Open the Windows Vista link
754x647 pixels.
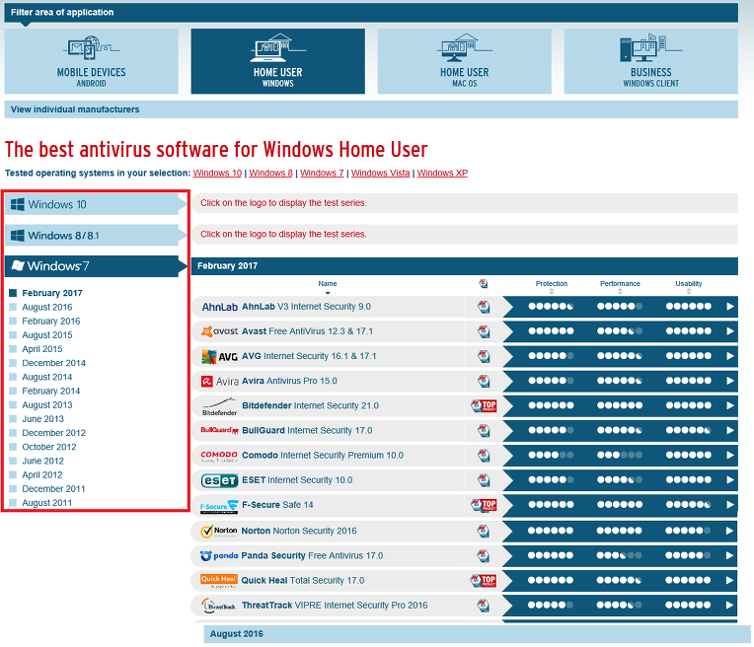pos(380,174)
